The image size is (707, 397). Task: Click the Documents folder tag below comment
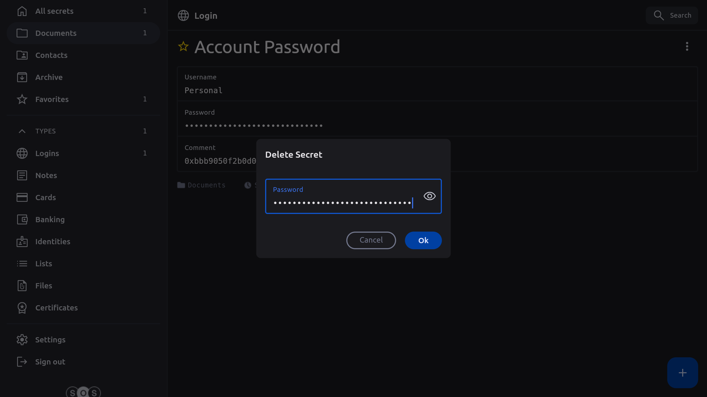(201, 185)
